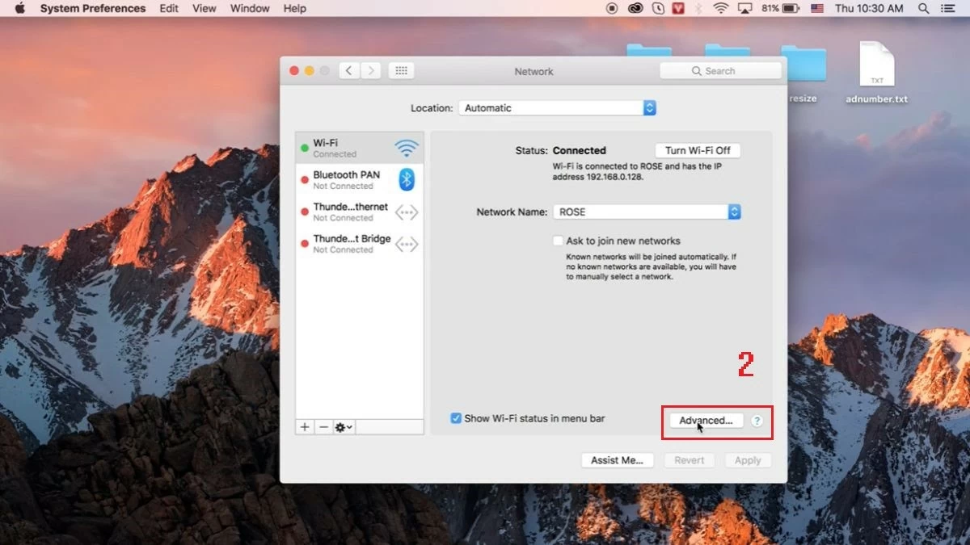The height and width of the screenshot is (545, 970).
Task: Open the Window menu
Action: 250,8
